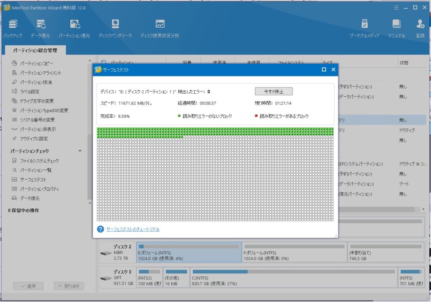Choose ファイルシステムチェック from sidebar
This screenshot has height=302, width=431.
click(39, 161)
